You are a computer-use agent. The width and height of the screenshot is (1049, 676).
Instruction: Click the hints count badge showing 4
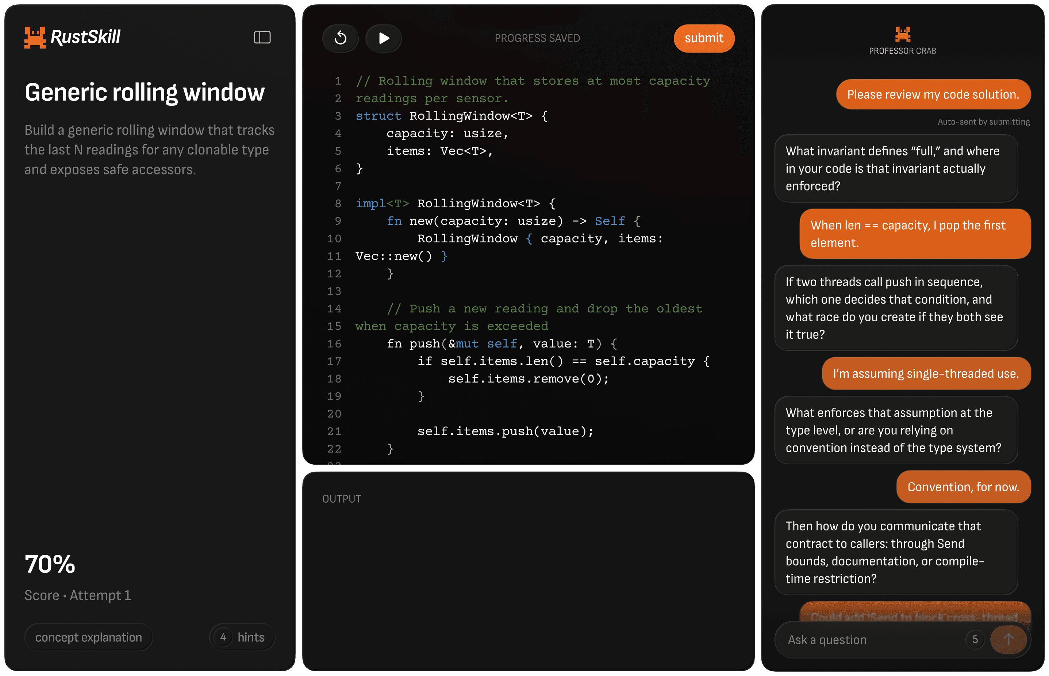tap(223, 637)
